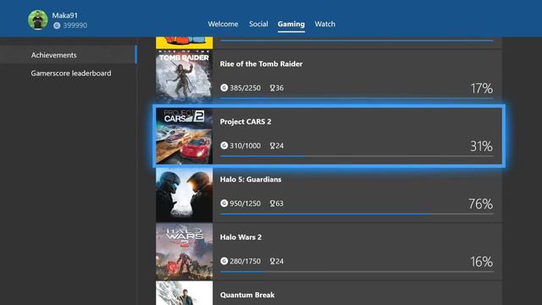The height and width of the screenshot is (305, 542).
Task: Open the Halo 5: Guardians cover thumbnail
Action: click(x=185, y=195)
